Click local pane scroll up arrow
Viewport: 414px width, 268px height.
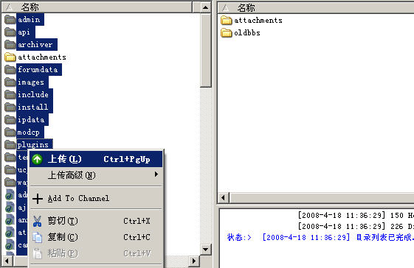pos(205,7)
